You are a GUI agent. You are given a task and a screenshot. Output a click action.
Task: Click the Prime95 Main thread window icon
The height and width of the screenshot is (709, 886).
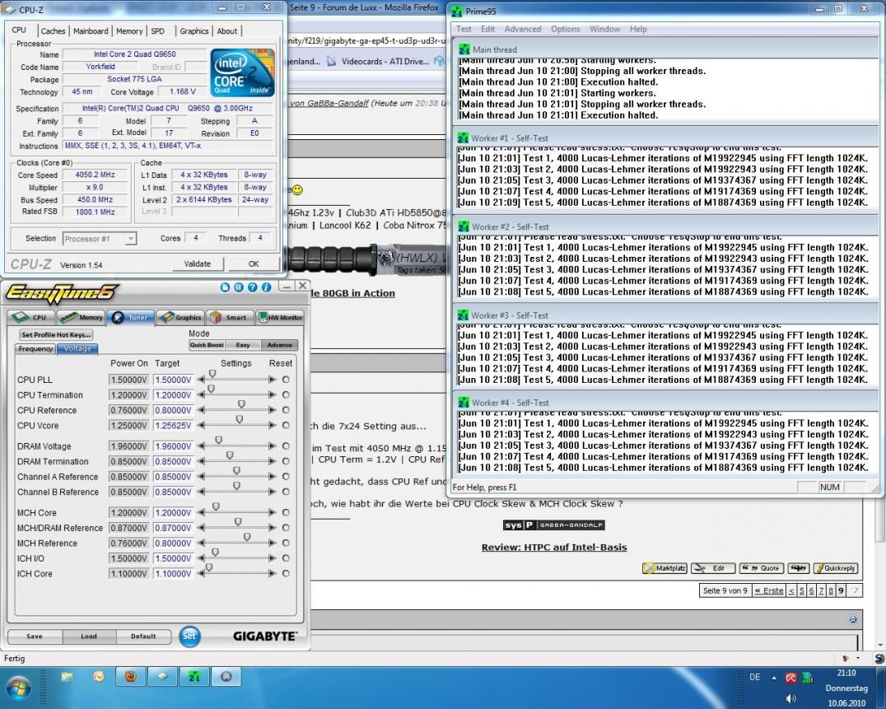point(464,49)
